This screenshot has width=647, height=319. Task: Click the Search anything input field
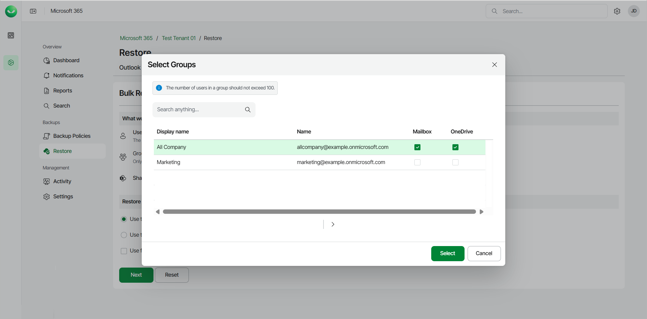tap(199, 110)
